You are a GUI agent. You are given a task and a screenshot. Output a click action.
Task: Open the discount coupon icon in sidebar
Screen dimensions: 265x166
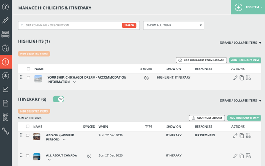(5, 117)
